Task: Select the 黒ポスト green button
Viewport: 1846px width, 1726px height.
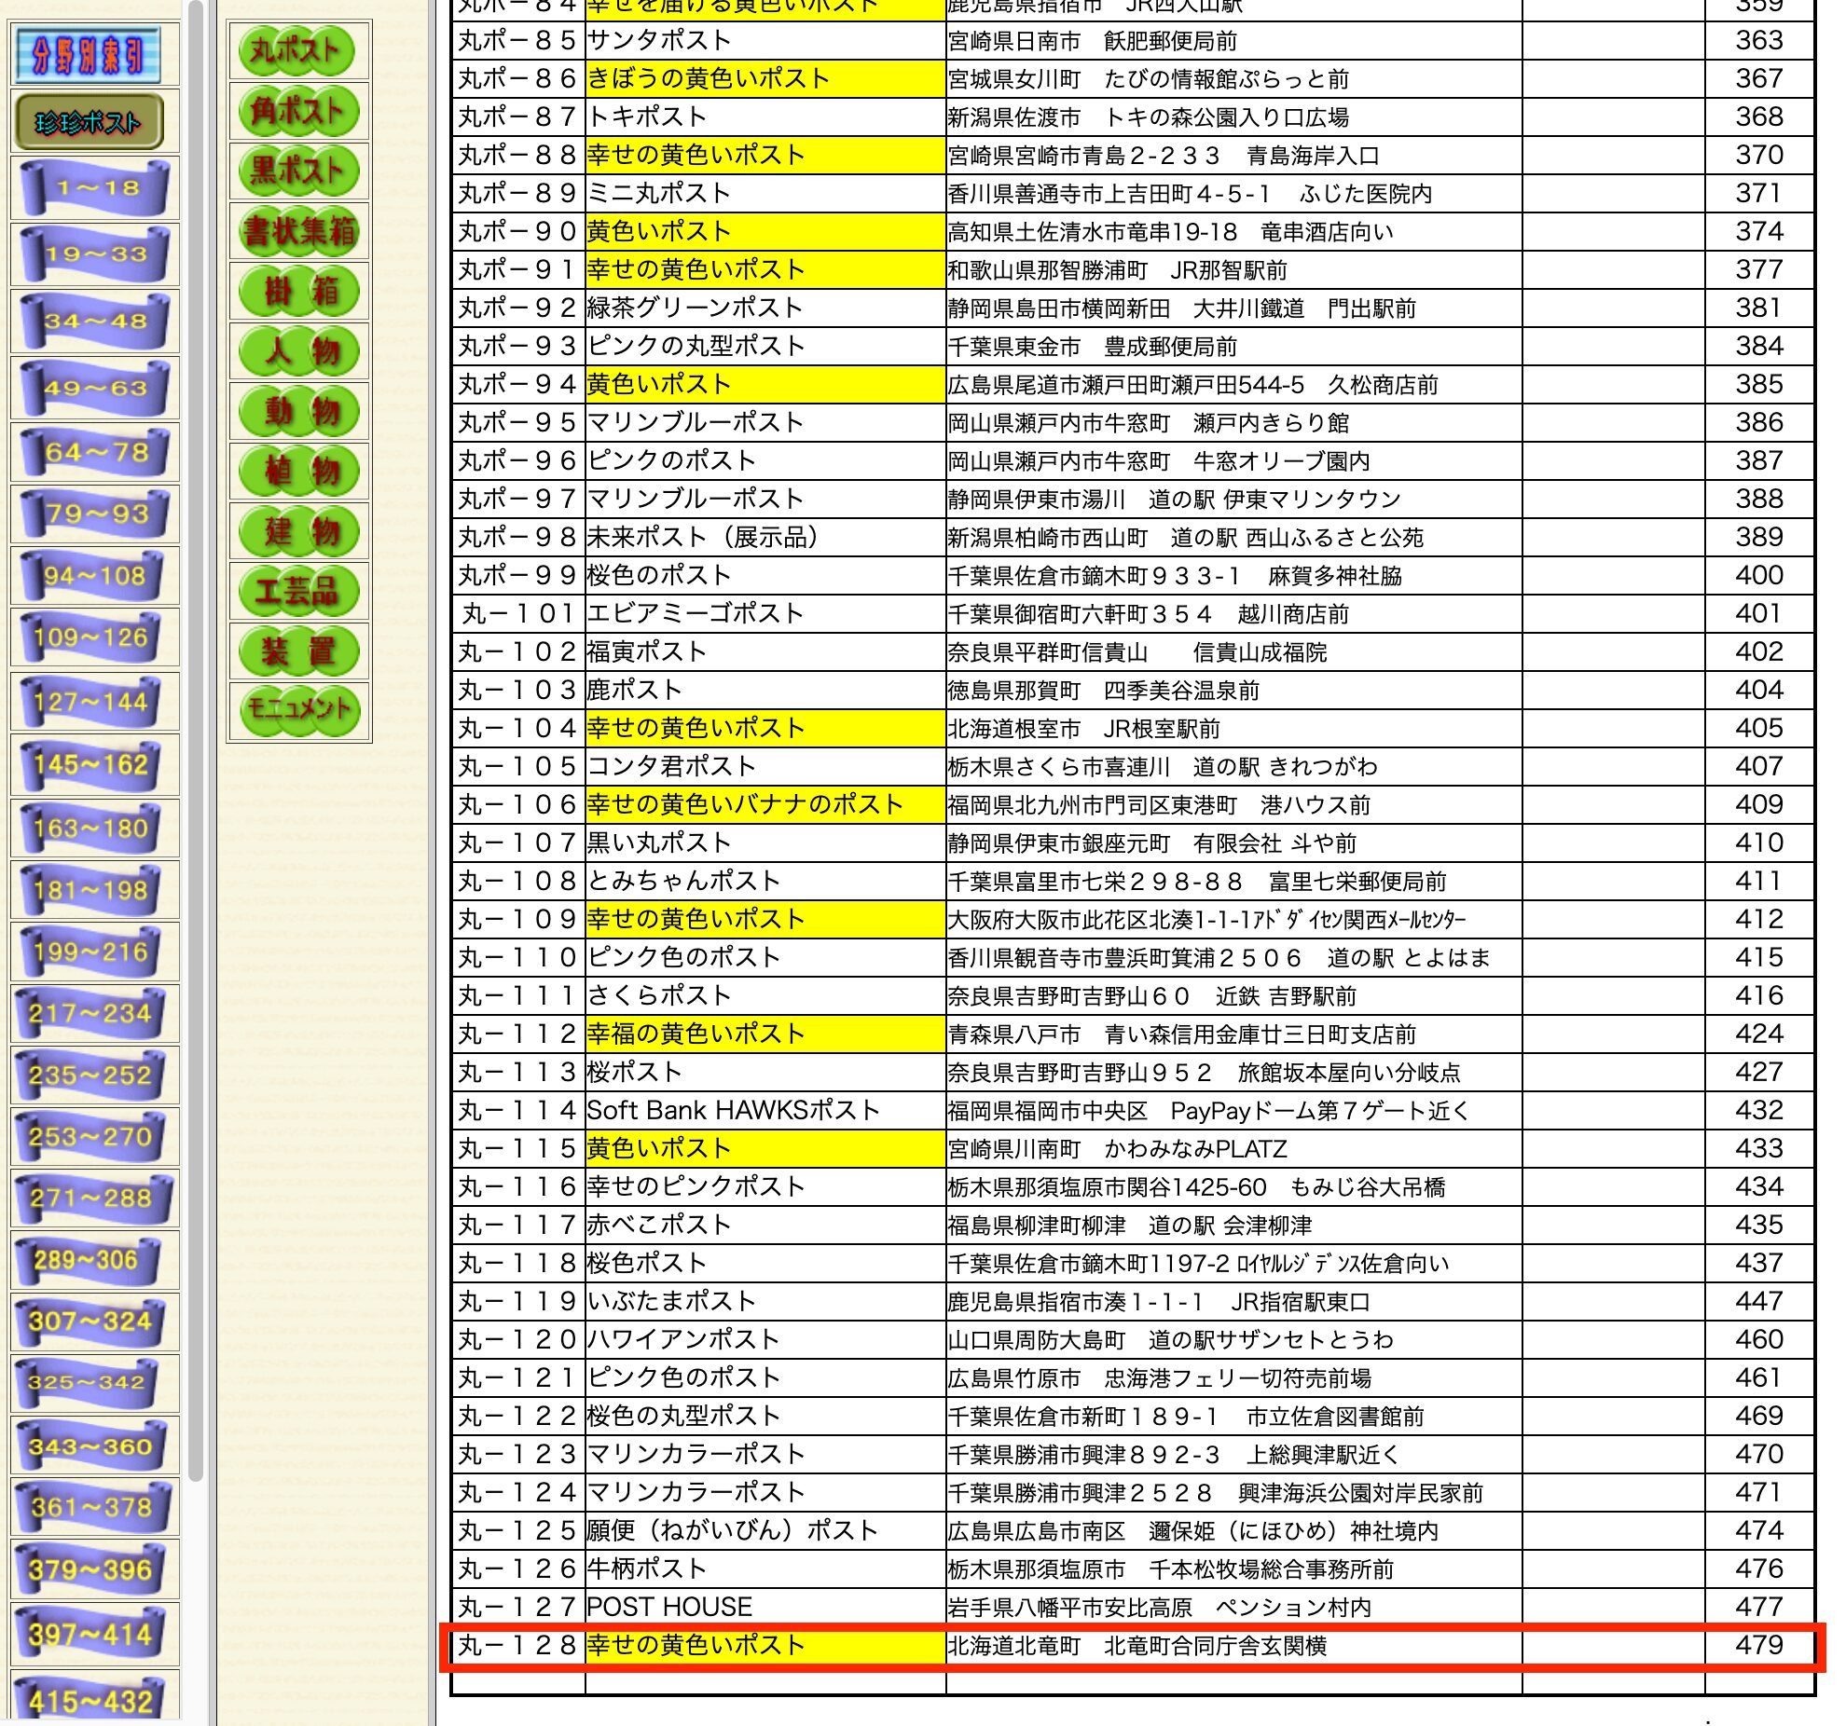Action: (x=297, y=171)
